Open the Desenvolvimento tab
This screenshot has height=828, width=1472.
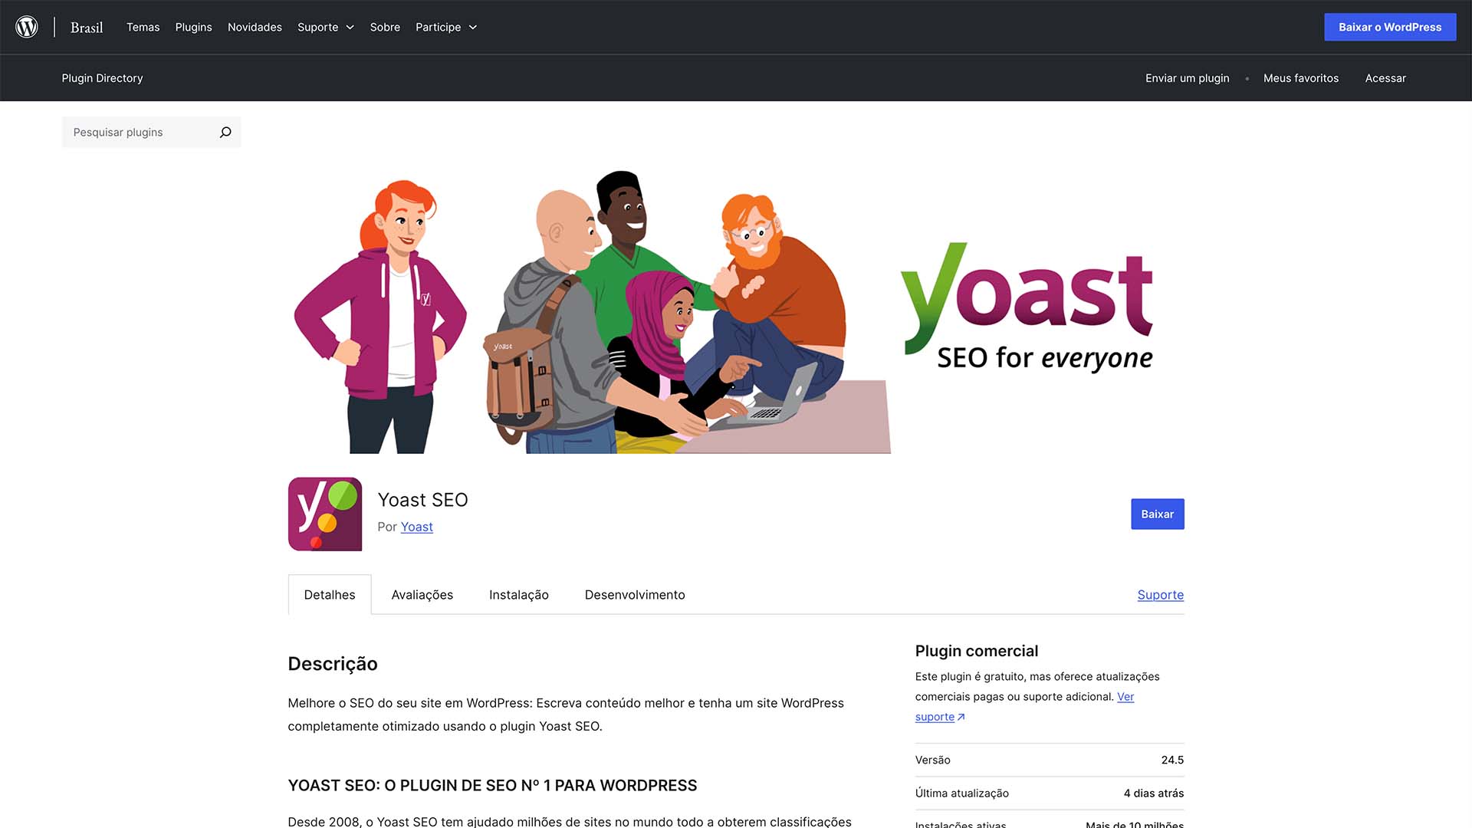coord(635,594)
